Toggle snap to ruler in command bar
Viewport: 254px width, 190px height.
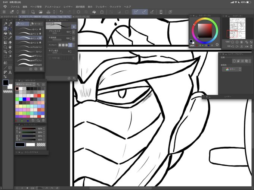[x=136, y=12]
